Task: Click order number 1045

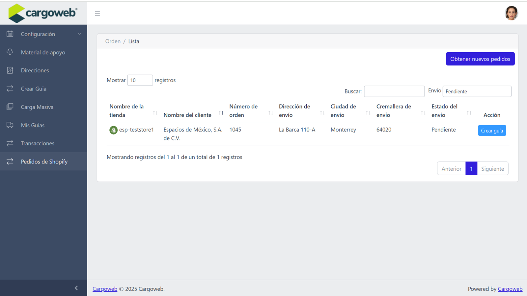Action: click(x=235, y=130)
